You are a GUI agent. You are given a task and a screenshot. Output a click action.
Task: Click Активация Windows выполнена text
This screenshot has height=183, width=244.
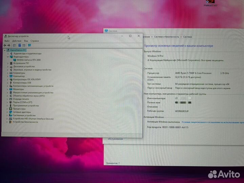(163, 122)
